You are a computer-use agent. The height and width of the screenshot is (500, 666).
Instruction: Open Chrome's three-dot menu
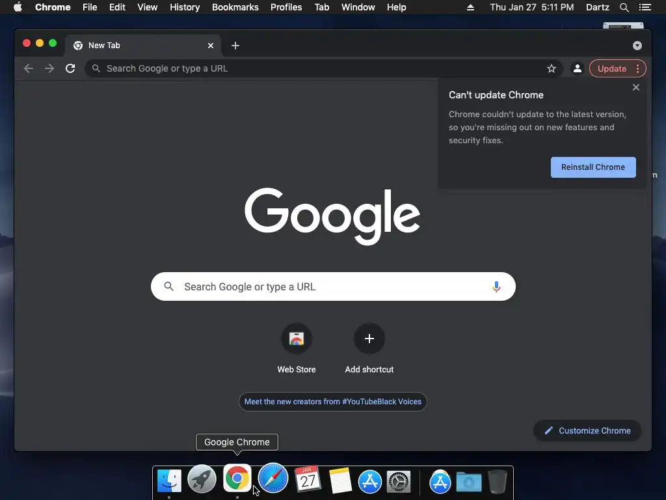(x=637, y=68)
